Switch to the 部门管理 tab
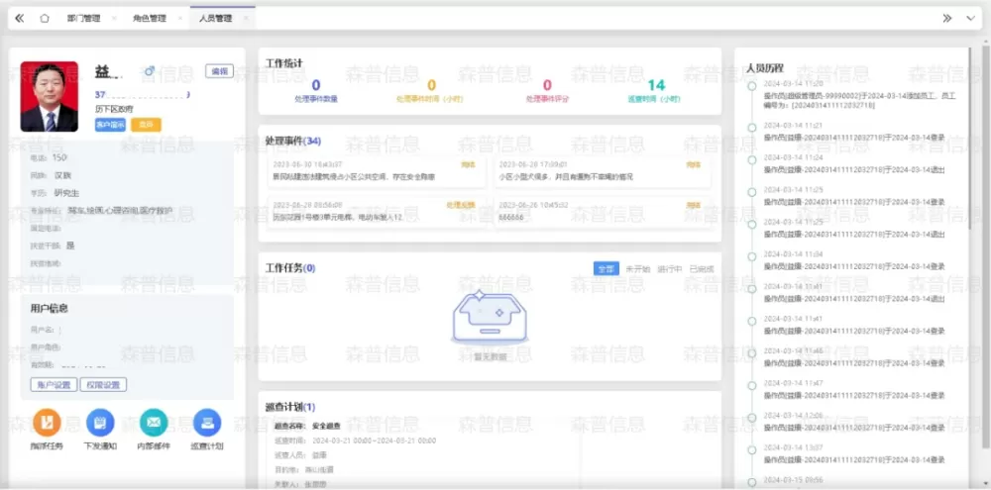This screenshot has height=490, width=991. (83, 18)
